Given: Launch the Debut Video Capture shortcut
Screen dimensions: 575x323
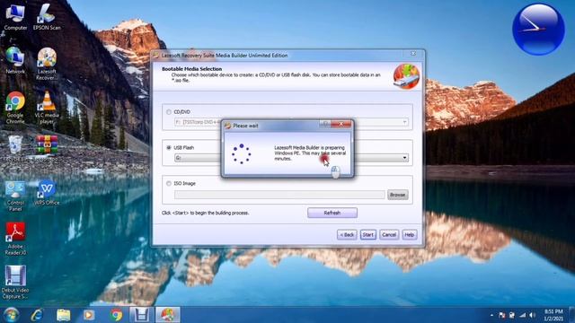Looking at the screenshot, I should click(x=15, y=282).
